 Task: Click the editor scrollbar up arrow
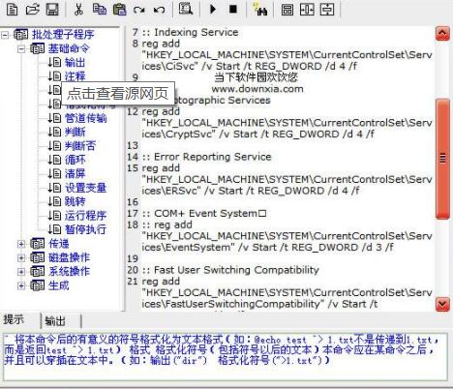coord(442,34)
